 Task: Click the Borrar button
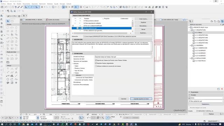pos(143,29)
